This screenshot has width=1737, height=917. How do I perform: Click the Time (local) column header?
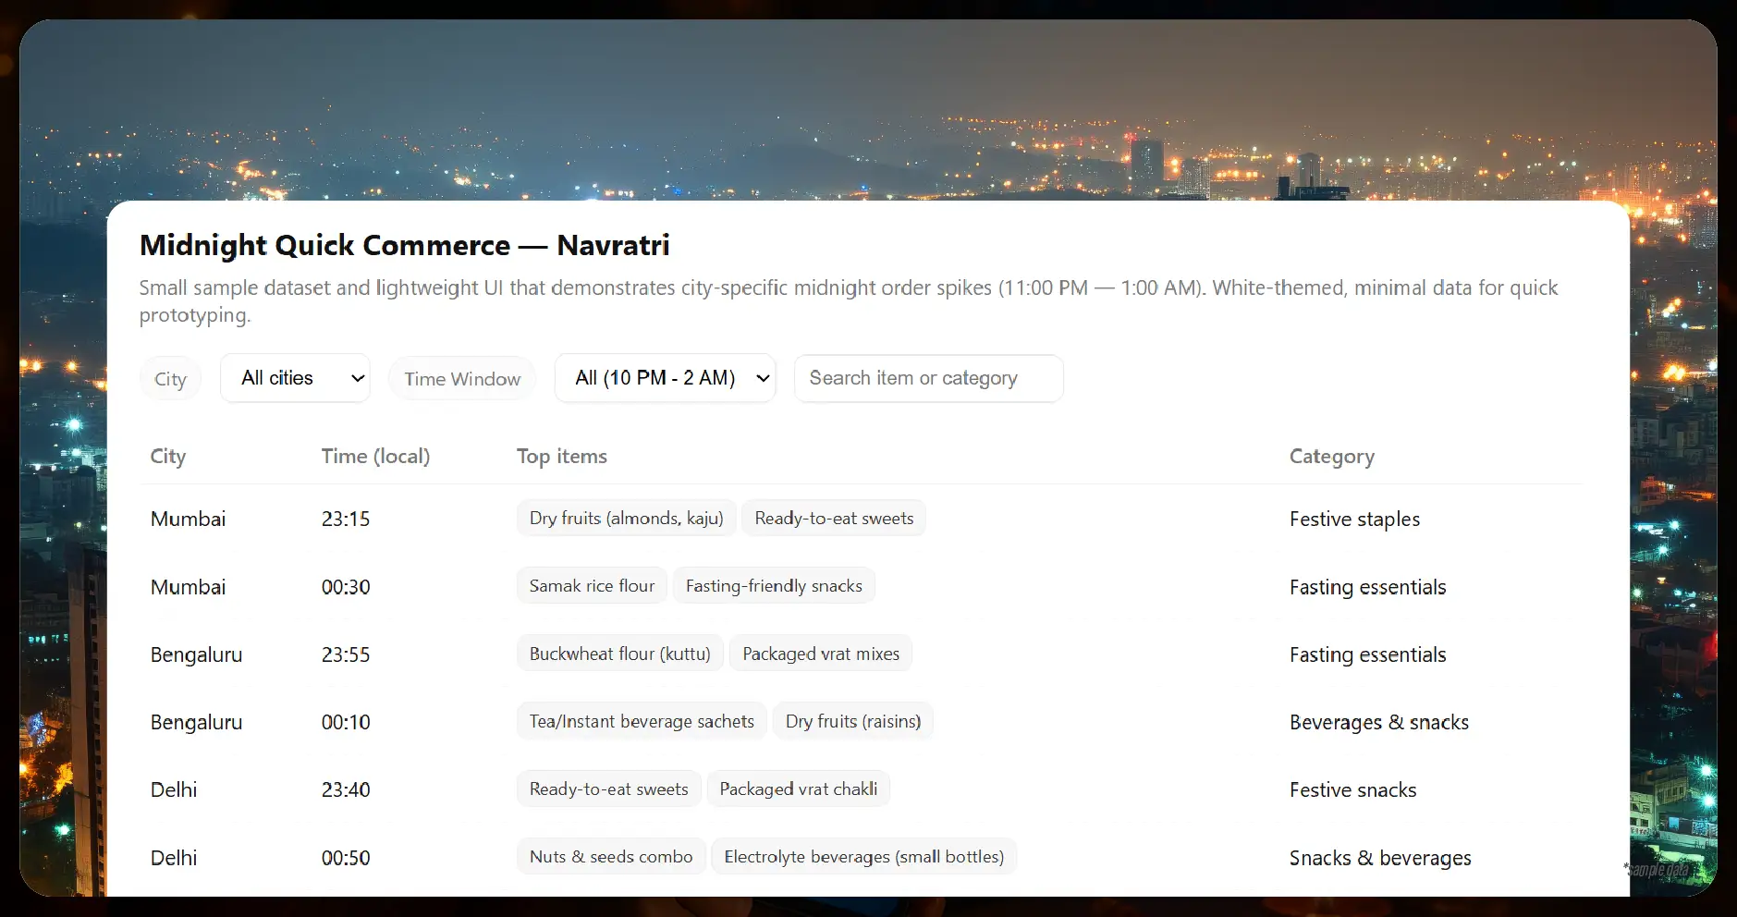375,457
